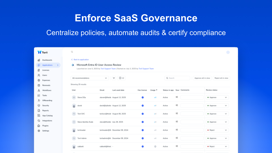
Task: Open the Security shield icon
Action: point(39,105)
